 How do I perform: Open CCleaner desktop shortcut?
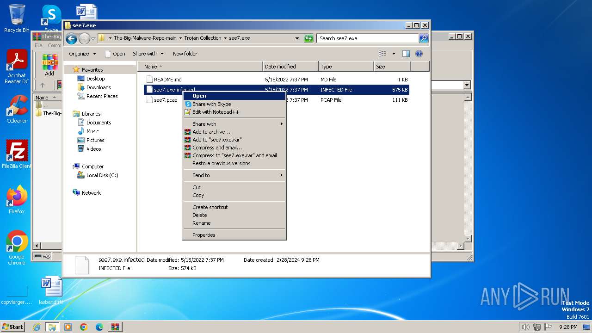[x=17, y=110]
